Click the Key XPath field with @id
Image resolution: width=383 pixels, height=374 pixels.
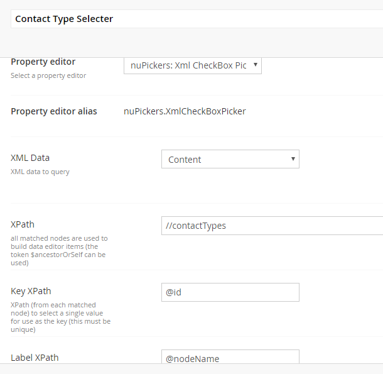[230, 292]
